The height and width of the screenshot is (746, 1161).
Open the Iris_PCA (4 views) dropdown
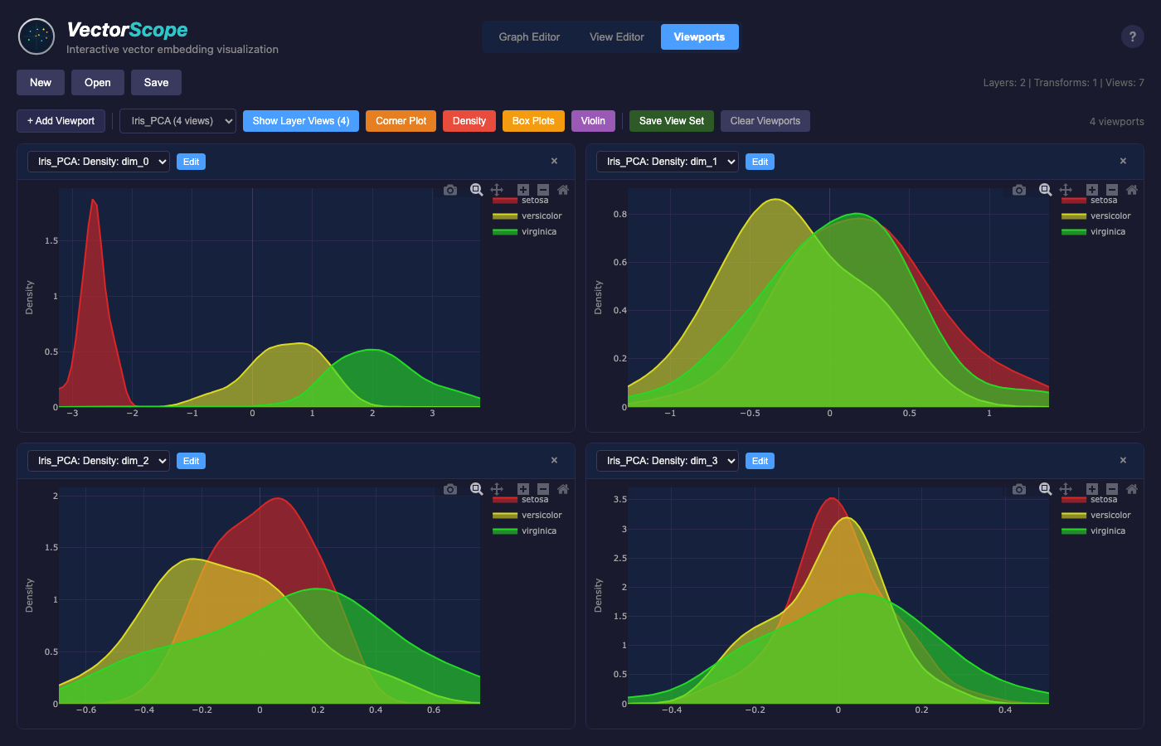tap(177, 121)
